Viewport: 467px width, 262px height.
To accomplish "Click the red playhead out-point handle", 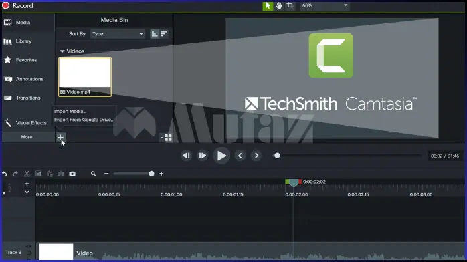I will pyautogui.click(x=300, y=182).
